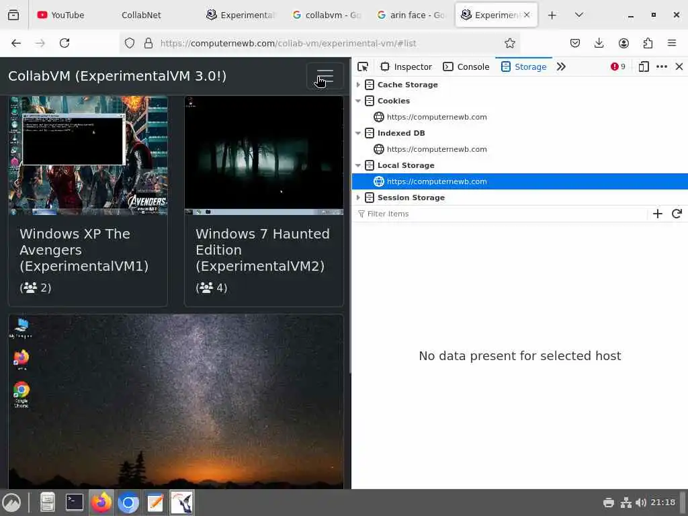Toggle CollabVM navigation hamburger menu
Image resolution: width=688 pixels, height=516 pixels.
click(325, 76)
